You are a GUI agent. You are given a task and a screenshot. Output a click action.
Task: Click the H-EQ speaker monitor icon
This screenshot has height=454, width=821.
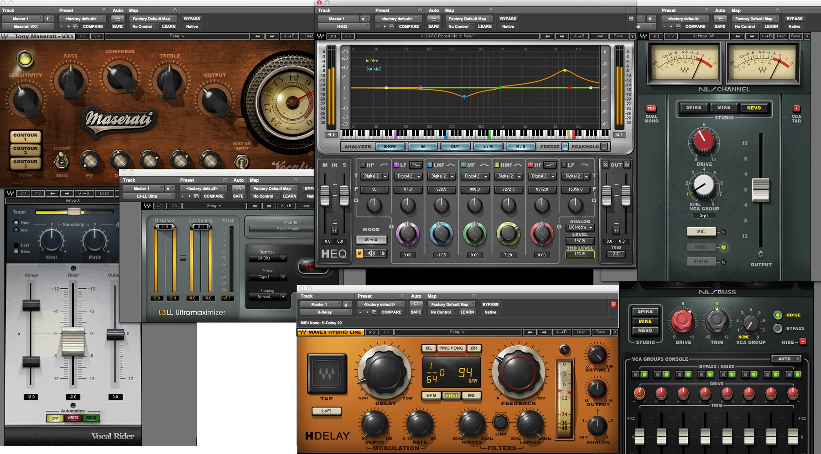372,253
